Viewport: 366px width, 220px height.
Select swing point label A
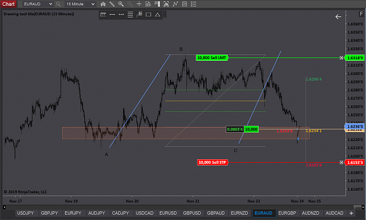pyautogui.click(x=107, y=154)
